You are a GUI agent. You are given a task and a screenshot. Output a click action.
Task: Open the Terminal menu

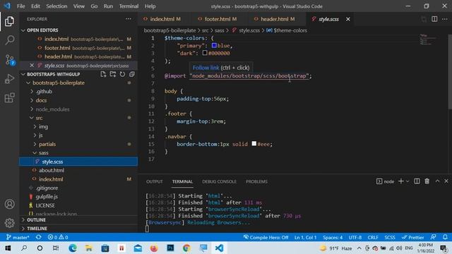[x=129, y=6]
